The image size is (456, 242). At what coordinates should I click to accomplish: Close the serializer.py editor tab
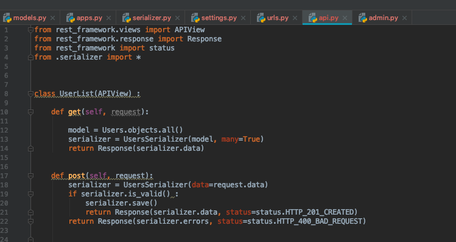coord(177,18)
